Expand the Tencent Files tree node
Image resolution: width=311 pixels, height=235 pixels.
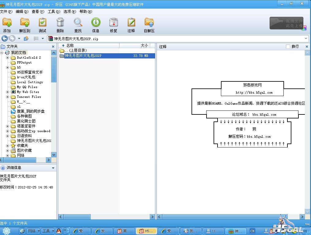coord(8,97)
